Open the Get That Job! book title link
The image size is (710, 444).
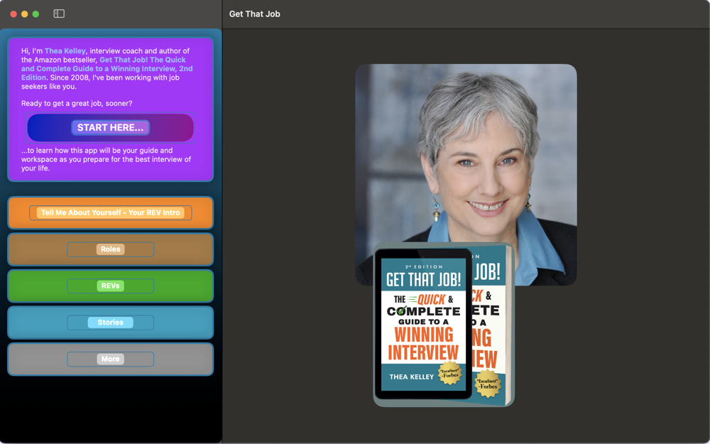[107, 68]
